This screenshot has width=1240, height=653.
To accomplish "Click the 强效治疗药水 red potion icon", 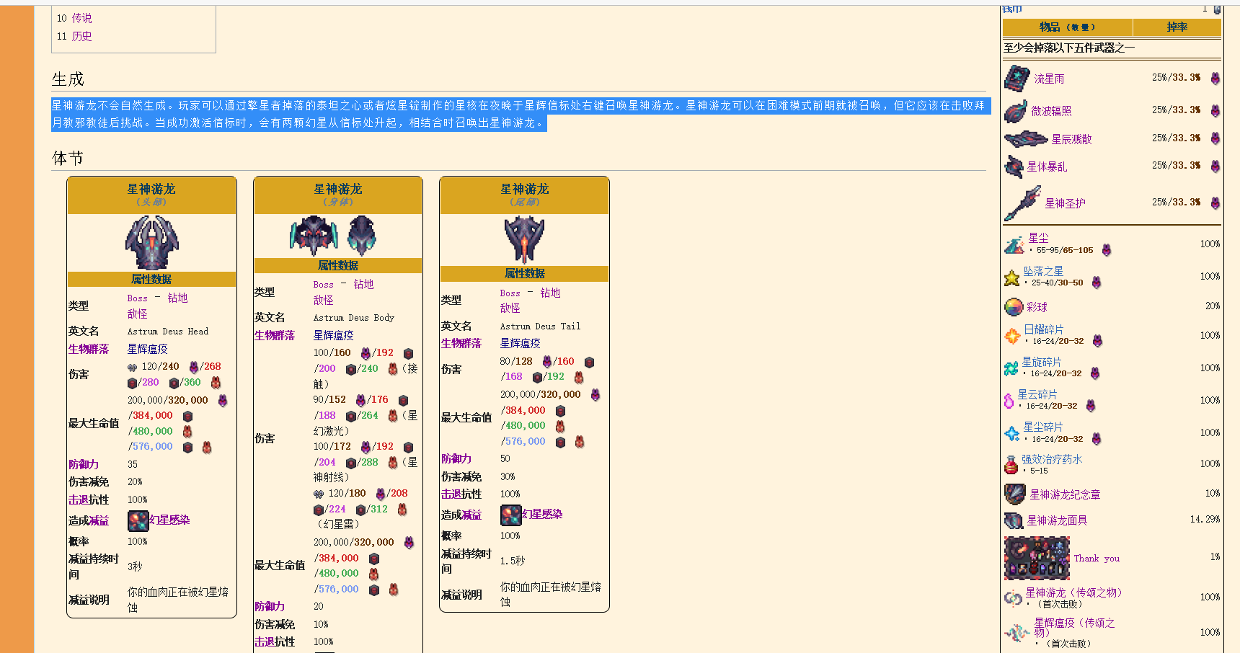I will point(1011,465).
